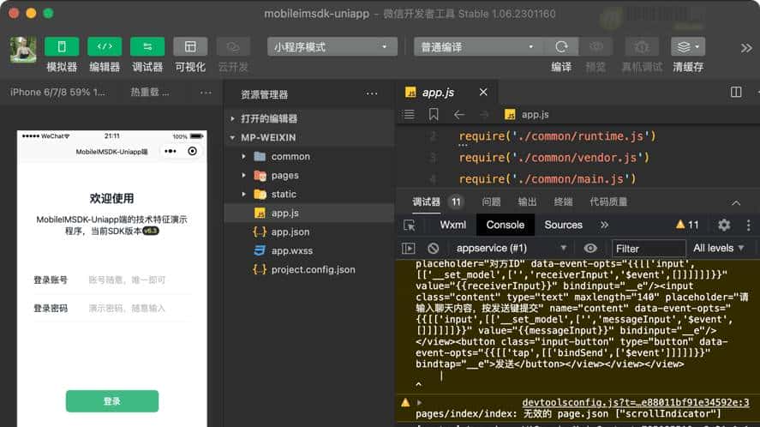Click the user avatar thumbnail
The image size is (760, 427).
[23, 50]
